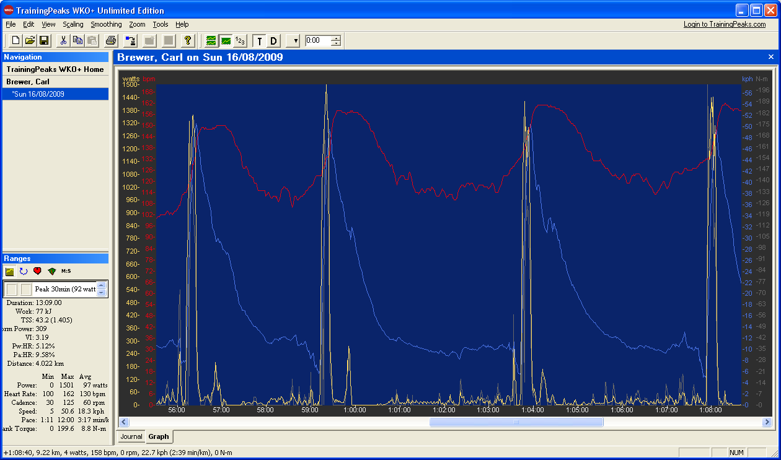The image size is (781, 460).
Task: Click the WKO+ application icon in title bar
Action: tap(9, 11)
